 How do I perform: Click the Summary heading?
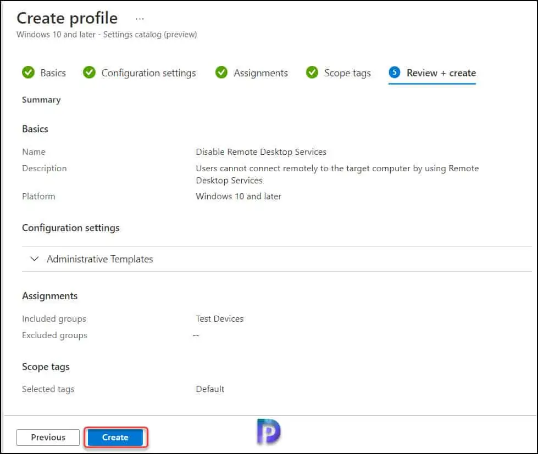coord(41,100)
